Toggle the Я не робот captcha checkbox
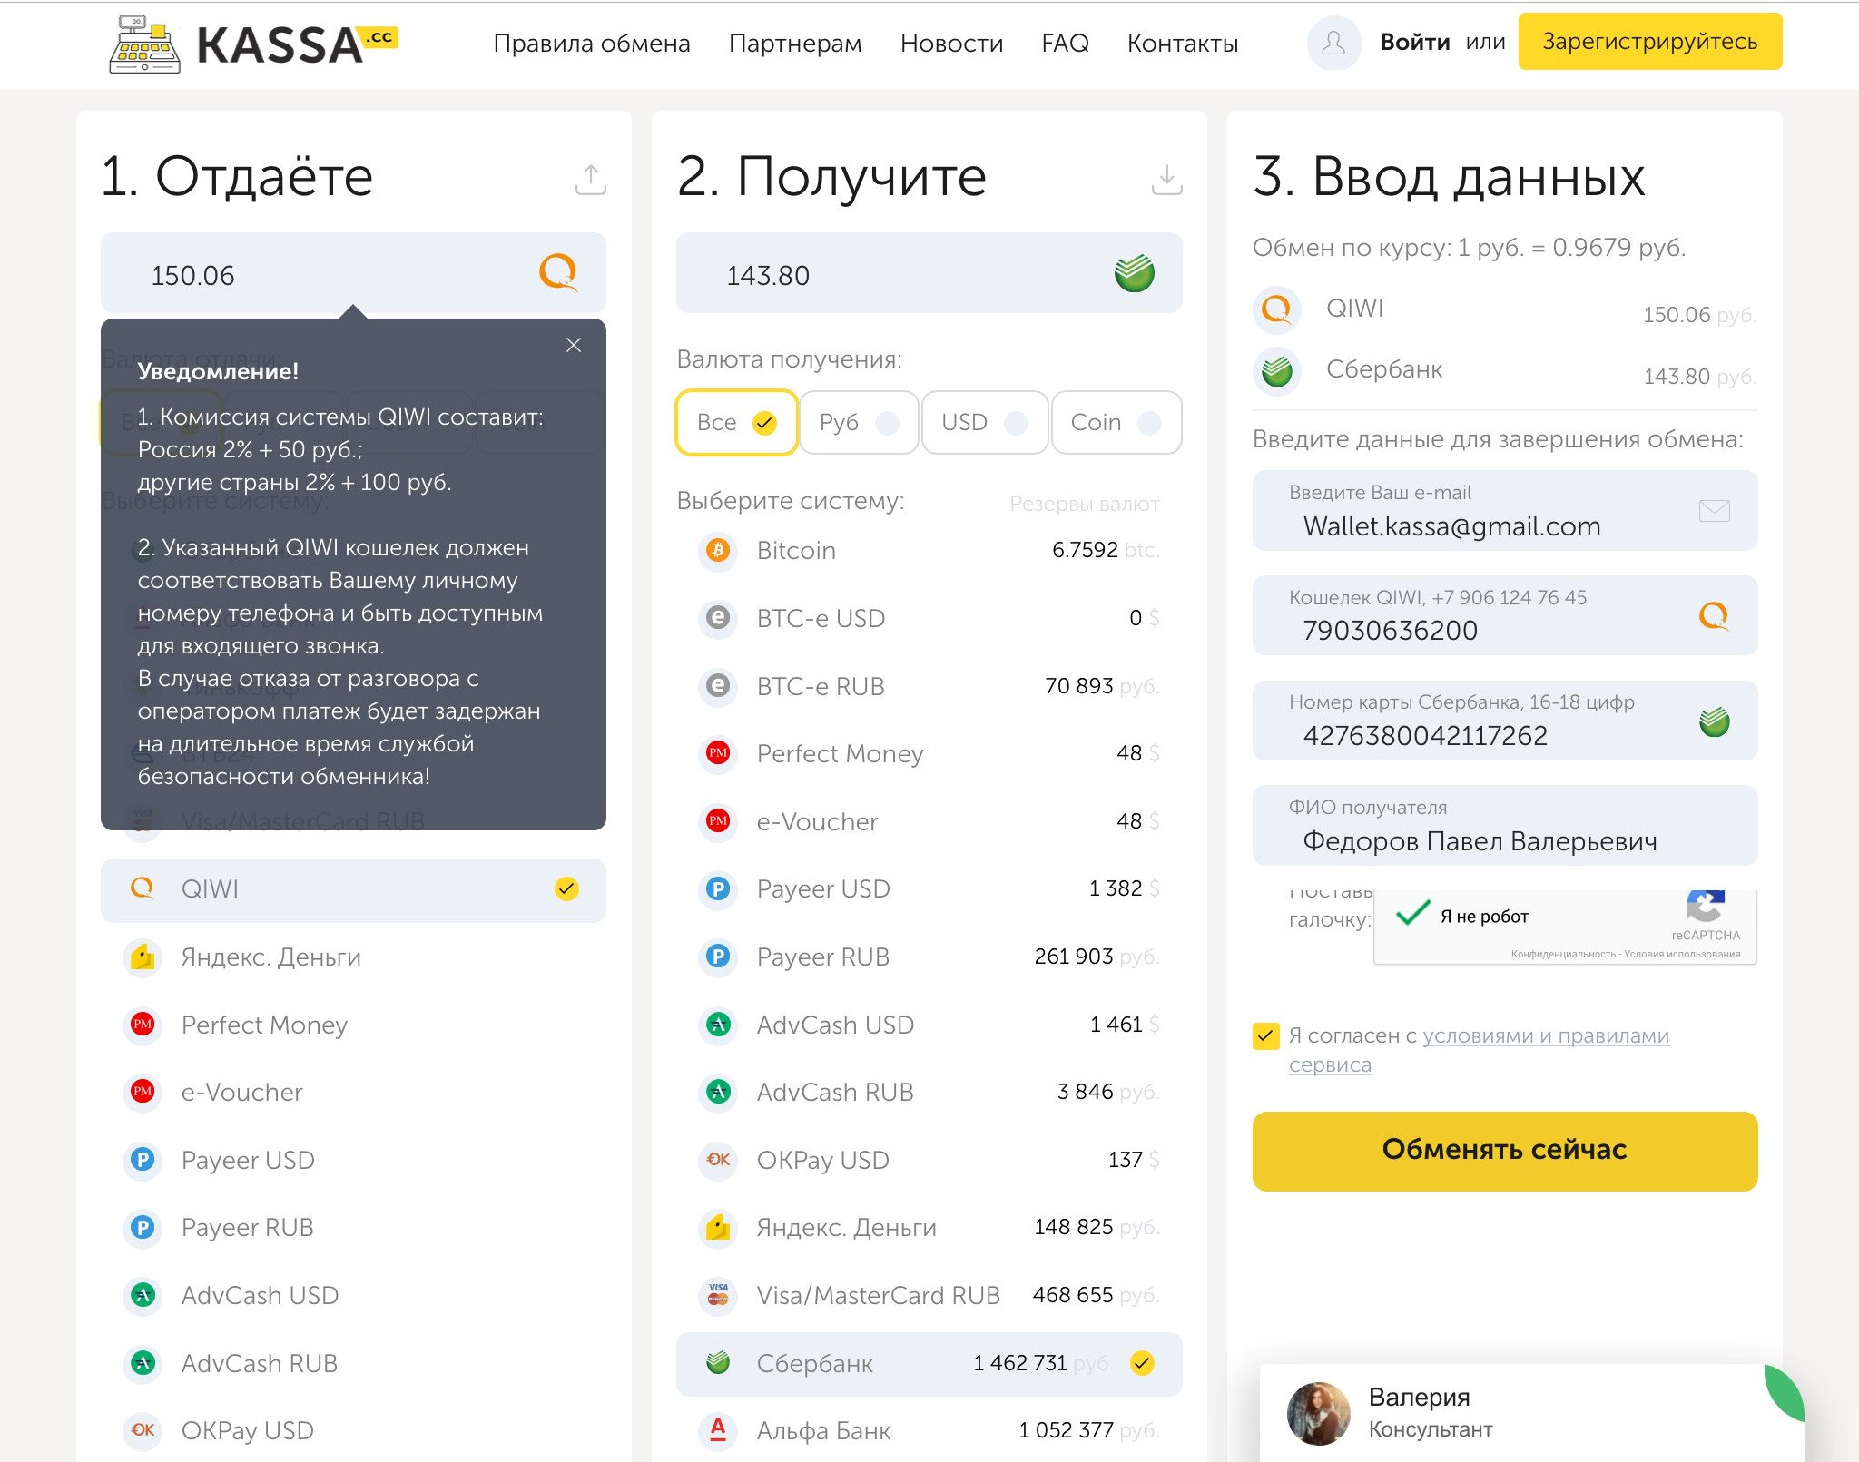The height and width of the screenshot is (1462, 1859). [x=1413, y=914]
